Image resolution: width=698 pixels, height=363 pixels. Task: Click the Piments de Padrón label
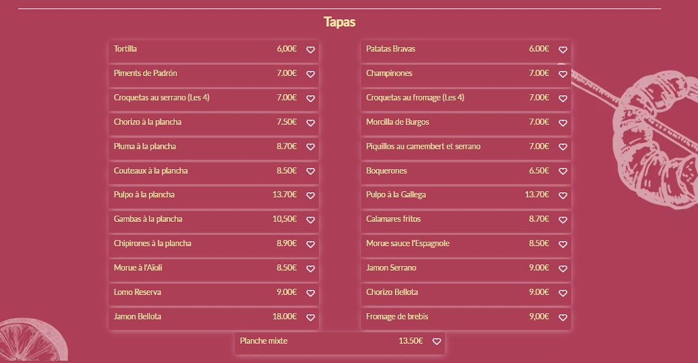click(145, 73)
